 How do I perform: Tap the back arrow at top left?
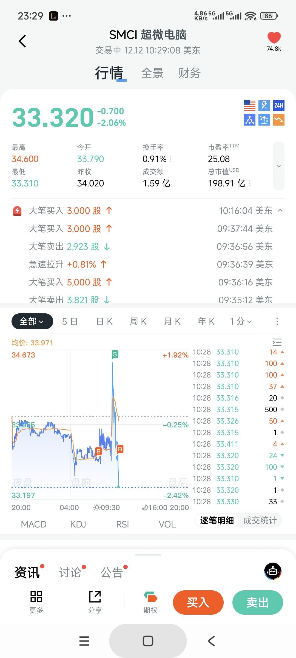pos(22,41)
